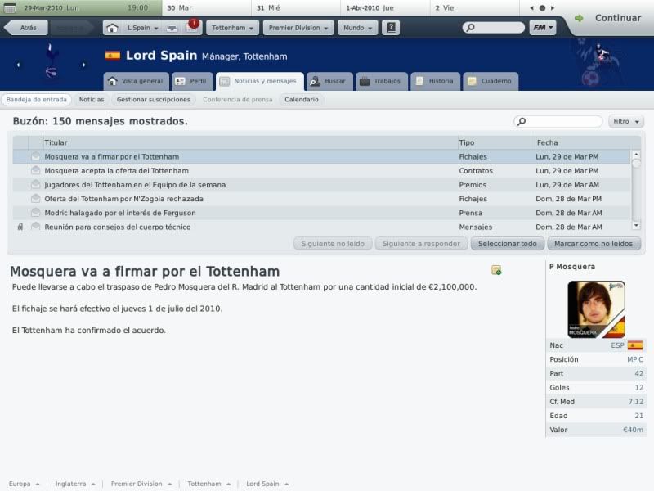Switch to the Perfil tab
The width and height of the screenshot is (654, 491).
point(192,81)
